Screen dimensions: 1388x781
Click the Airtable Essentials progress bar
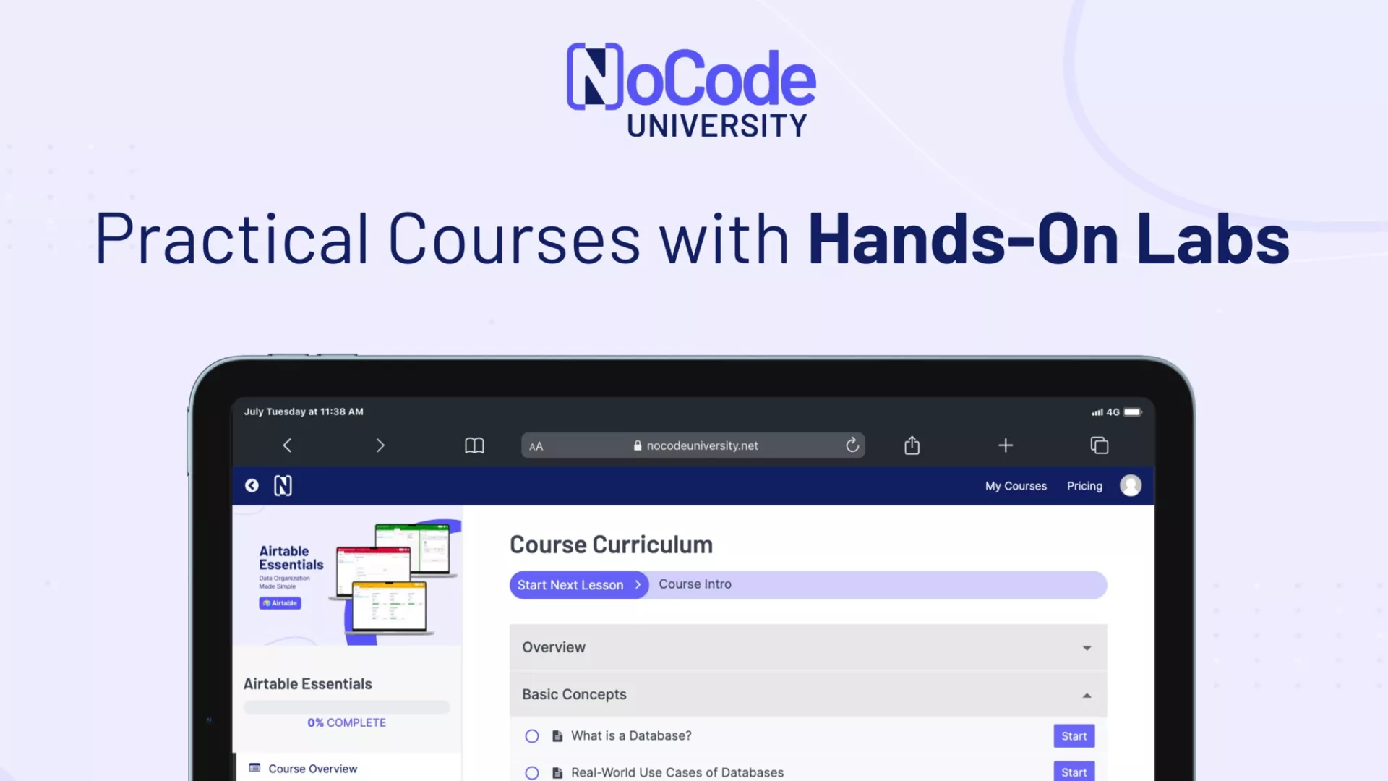(346, 707)
